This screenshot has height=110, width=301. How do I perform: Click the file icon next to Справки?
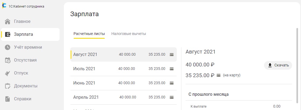pyautogui.click(x=8, y=99)
